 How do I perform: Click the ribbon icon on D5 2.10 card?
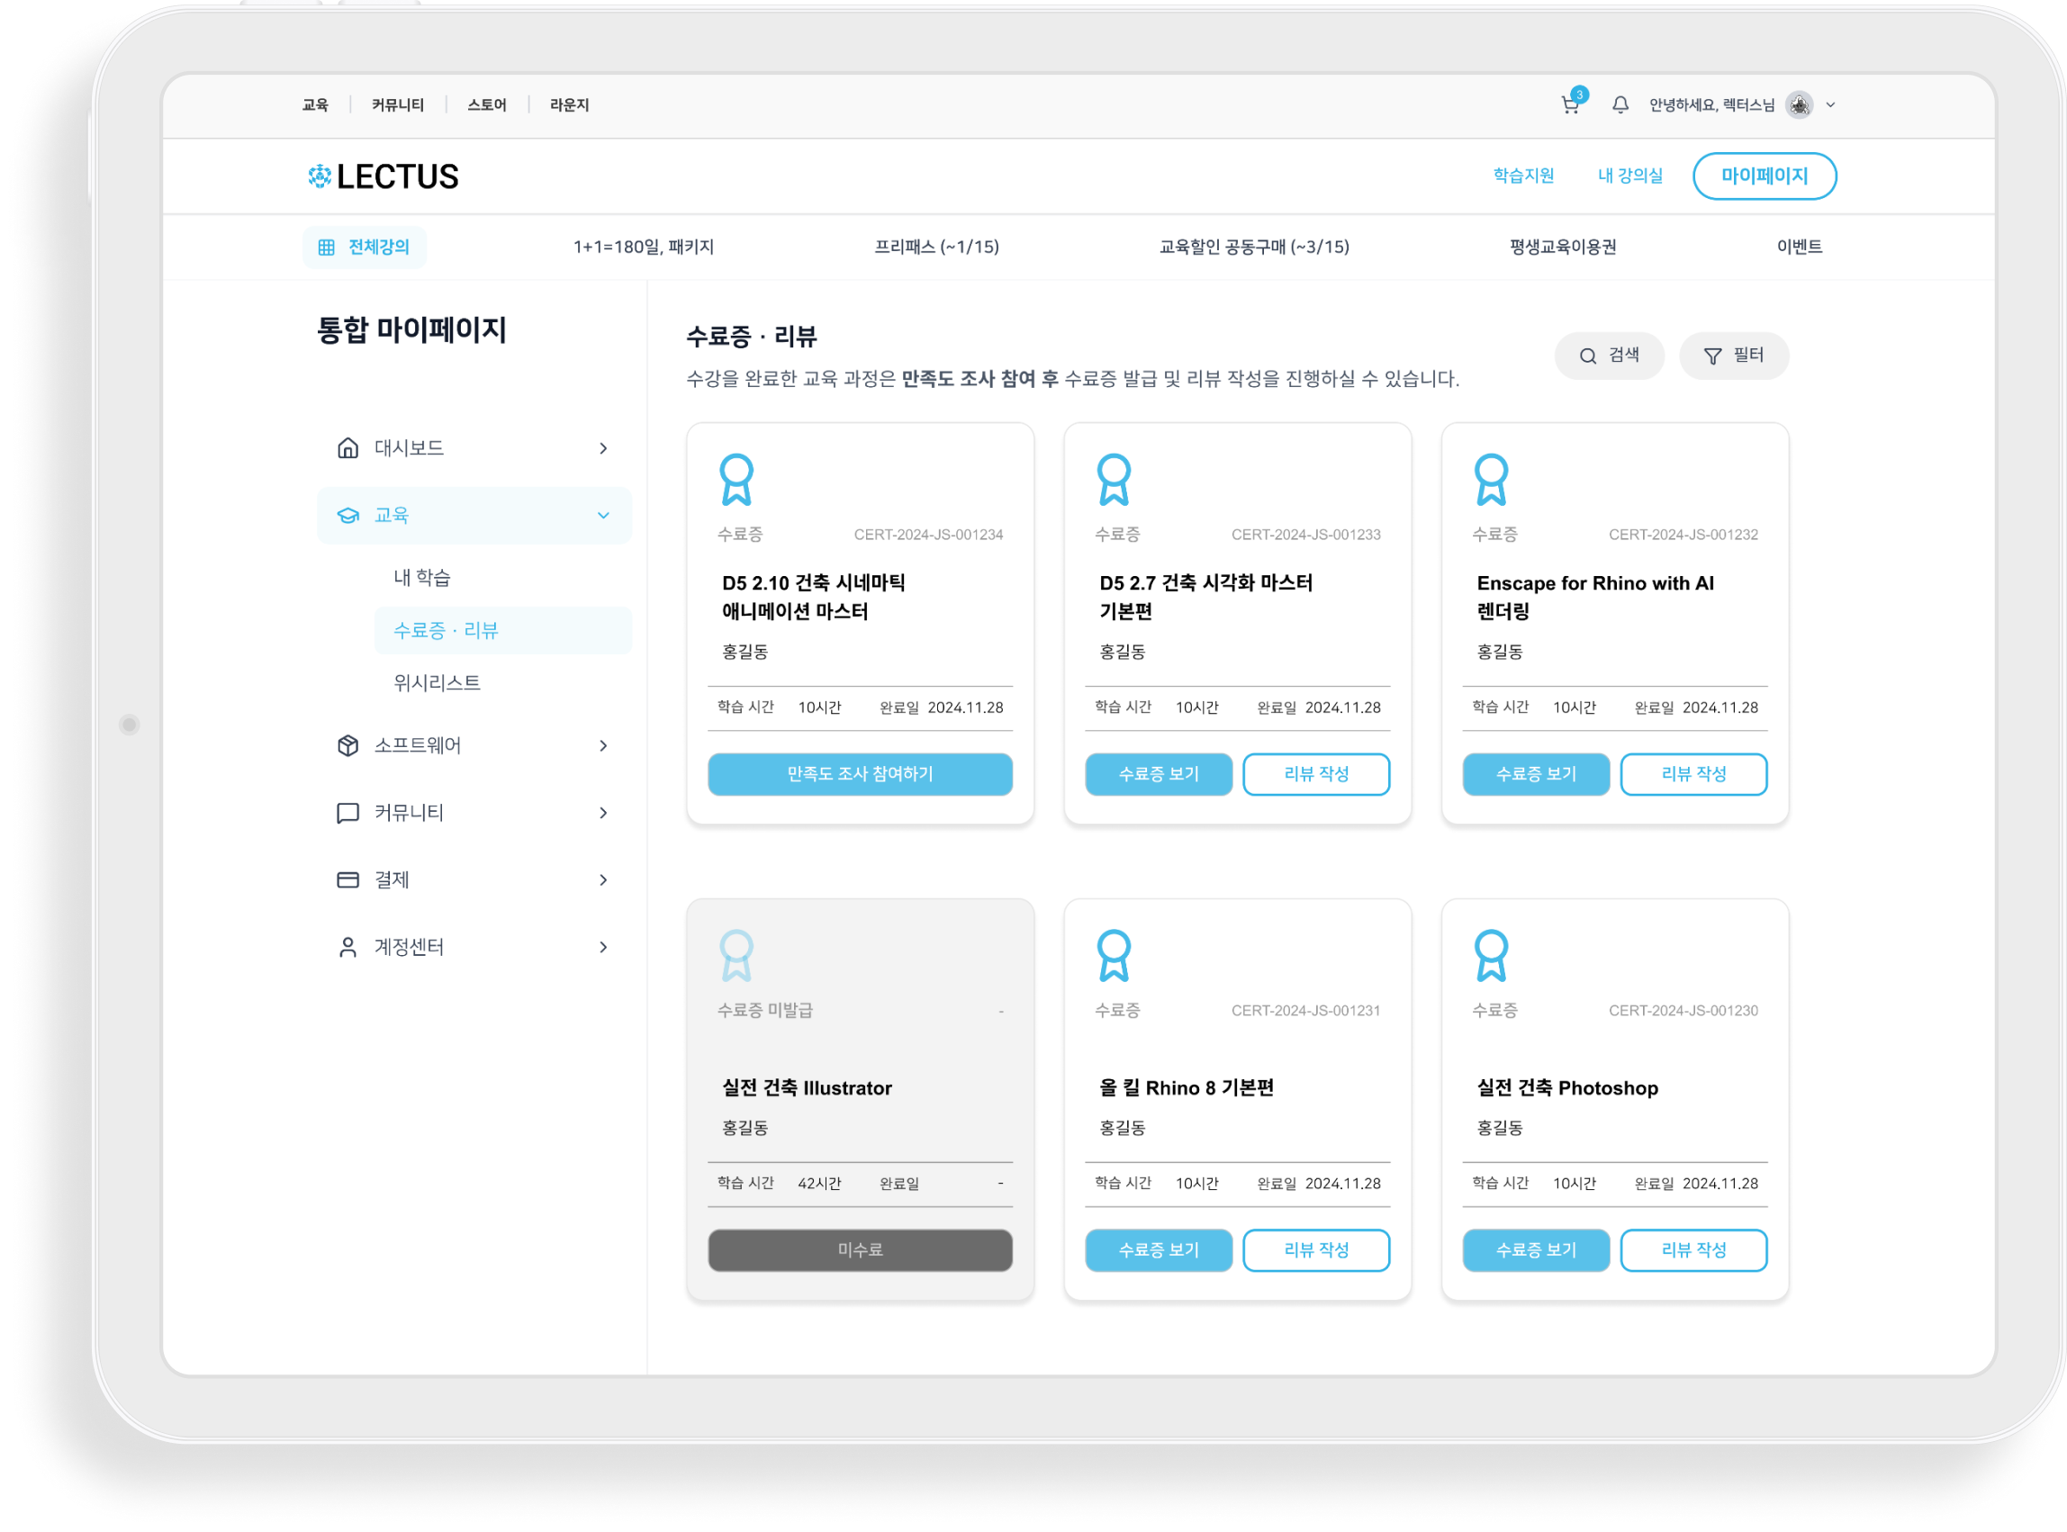click(x=736, y=479)
